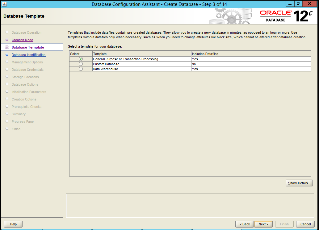This screenshot has width=319, height=230.
Task: Click the 'Yes' datafiles cell for Data Warehouse
Action: click(x=251, y=69)
